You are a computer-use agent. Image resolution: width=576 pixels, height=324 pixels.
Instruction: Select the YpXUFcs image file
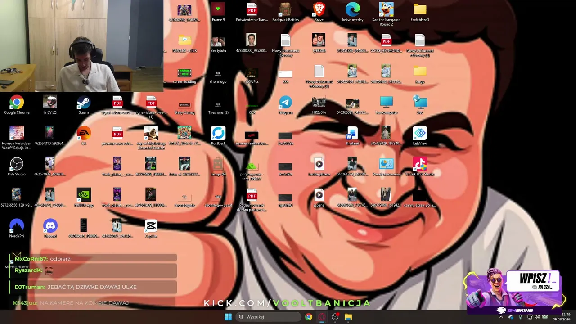(252, 75)
